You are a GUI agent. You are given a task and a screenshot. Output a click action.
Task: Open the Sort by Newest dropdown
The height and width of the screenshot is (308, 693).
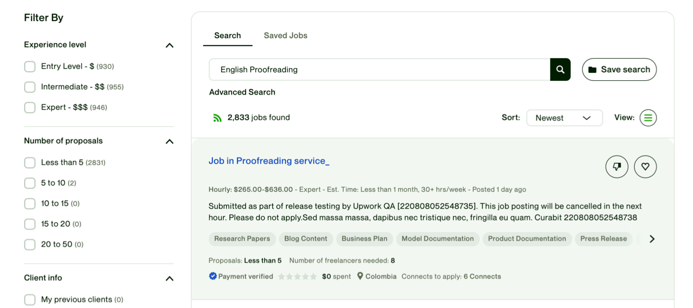(564, 118)
